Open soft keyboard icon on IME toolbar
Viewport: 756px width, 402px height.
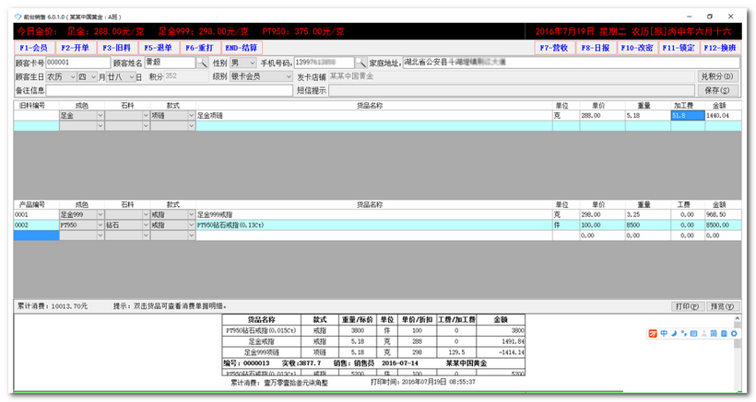click(x=694, y=333)
